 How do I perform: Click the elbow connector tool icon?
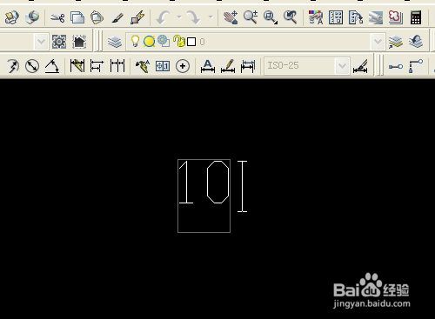(416, 66)
